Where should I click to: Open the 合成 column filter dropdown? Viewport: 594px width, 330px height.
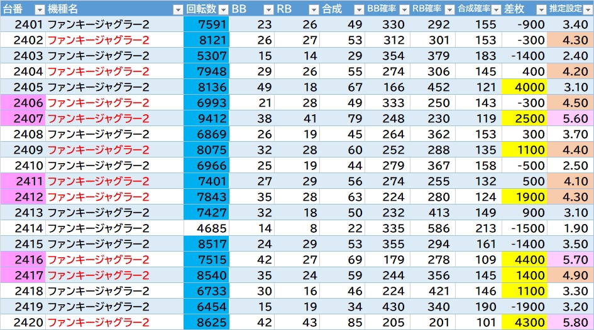(359, 10)
